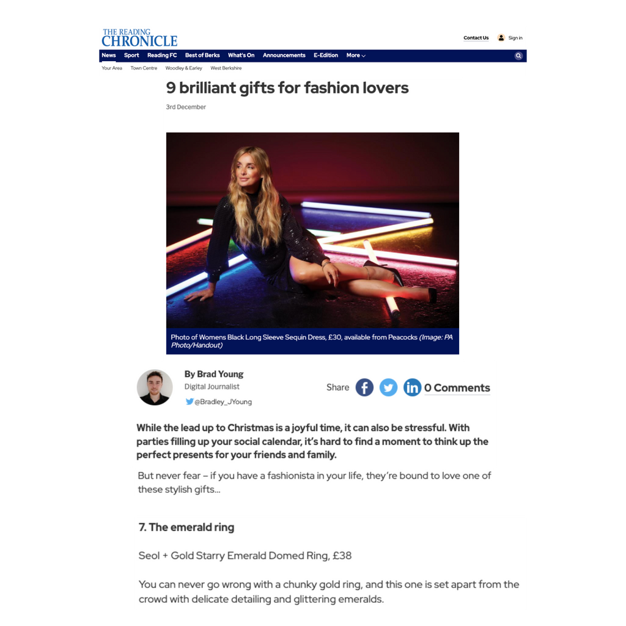The width and height of the screenshot is (626, 626).
Task: Go to the Sport section
Action: click(x=131, y=56)
